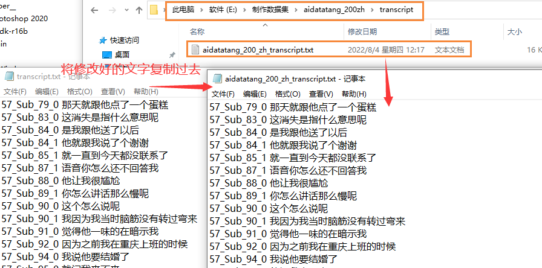The width and height of the screenshot is (542, 268).
Task: Open 查看(V) menu in right Notepad window
Action: [321, 94]
